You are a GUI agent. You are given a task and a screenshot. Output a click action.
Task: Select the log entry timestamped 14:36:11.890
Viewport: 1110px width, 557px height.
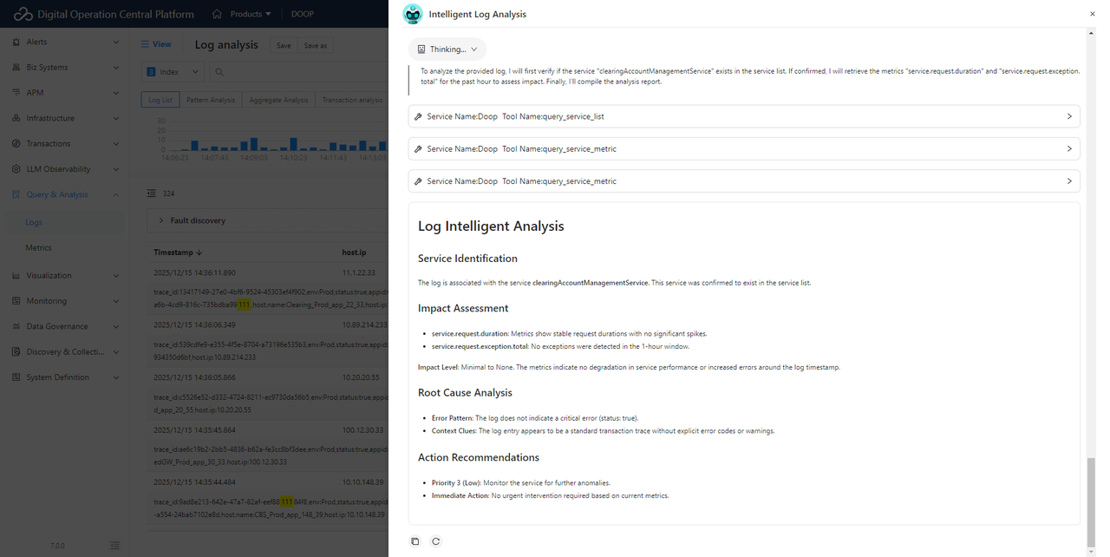pos(194,272)
